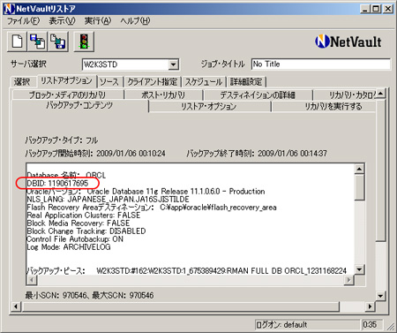
Task: Click the Control File Autobackup: ON line
Action: click(75, 239)
